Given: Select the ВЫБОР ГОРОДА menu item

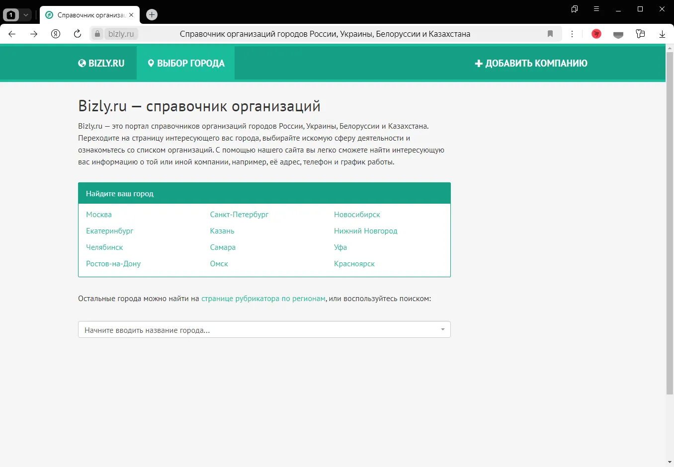Looking at the screenshot, I should click(x=186, y=63).
